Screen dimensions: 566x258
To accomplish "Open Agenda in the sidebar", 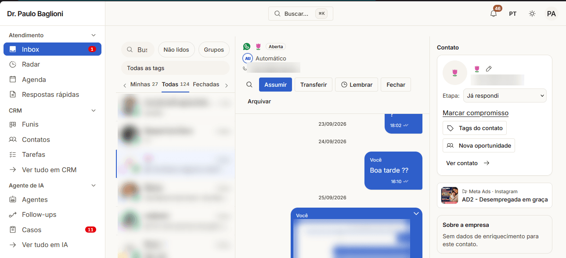I will pyautogui.click(x=52, y=80).
